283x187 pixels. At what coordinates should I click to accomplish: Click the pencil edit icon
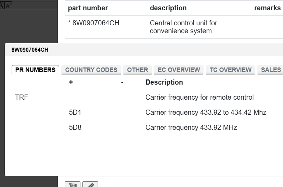coord(90,185)
